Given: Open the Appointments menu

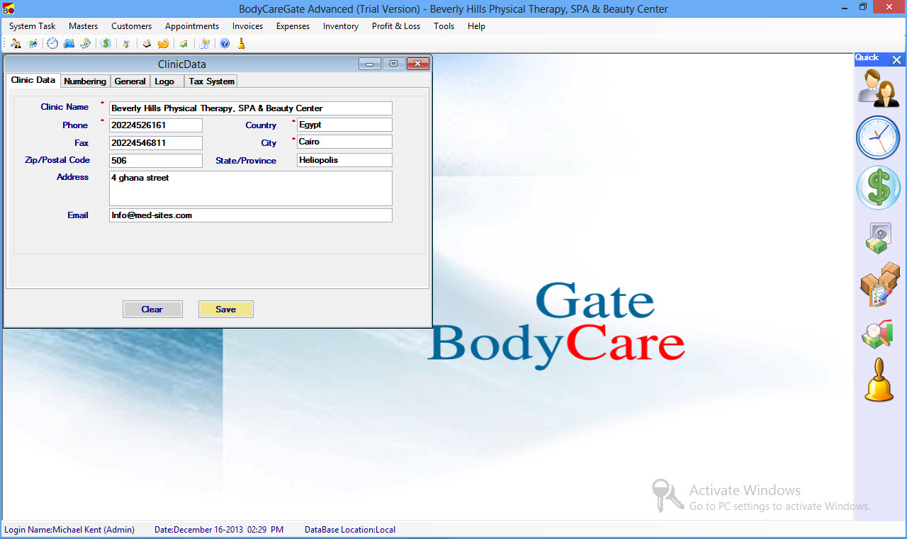Looking at the screenshot, I should [192, 26].
